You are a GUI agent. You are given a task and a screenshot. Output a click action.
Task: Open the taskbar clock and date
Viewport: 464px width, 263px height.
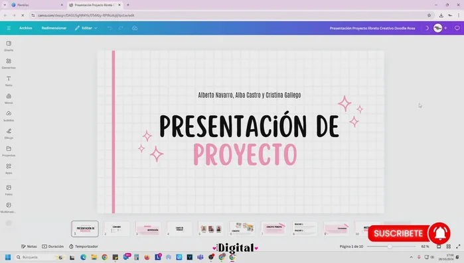(x=445, y=257)
